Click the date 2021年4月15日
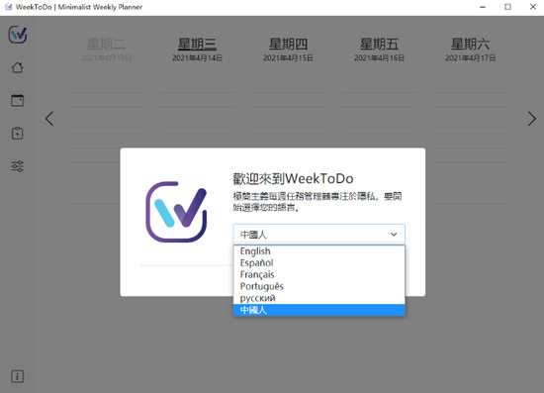Screen dimensions: 544x393 (288, 58)
